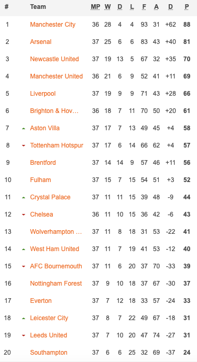This screenshot has height=362, width=197.
Task: Click the Team column header
Action: [38, 7]
